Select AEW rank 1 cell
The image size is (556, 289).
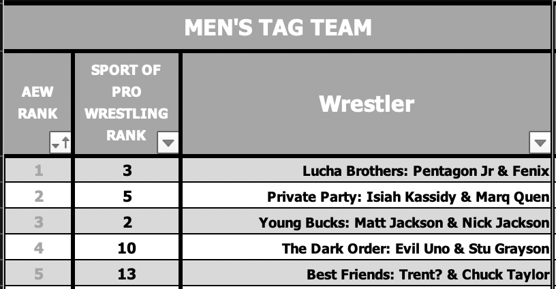(x=38, y=170)
